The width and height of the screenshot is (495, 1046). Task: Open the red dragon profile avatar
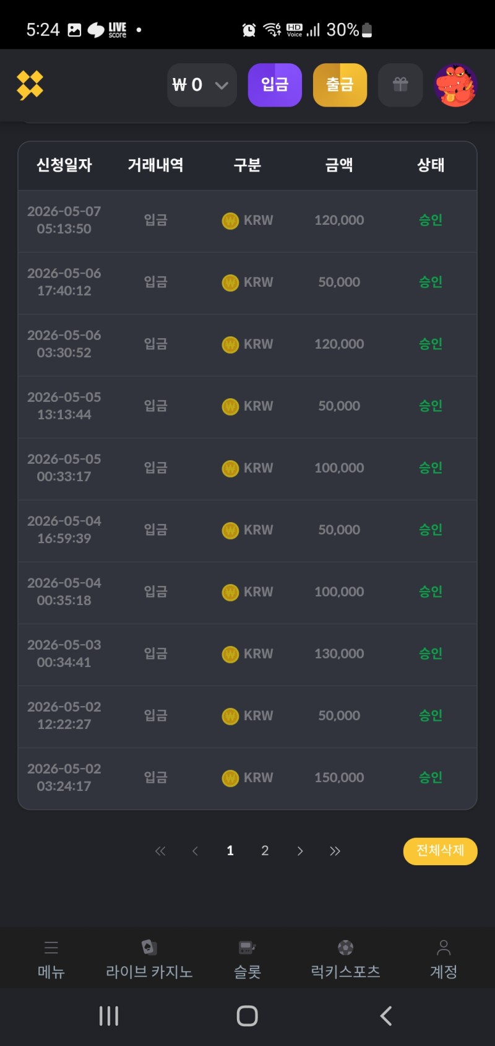coord(456,85)
